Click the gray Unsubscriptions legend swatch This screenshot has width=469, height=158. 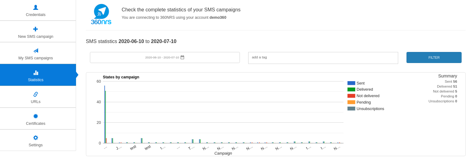click(x=351, y=109)
